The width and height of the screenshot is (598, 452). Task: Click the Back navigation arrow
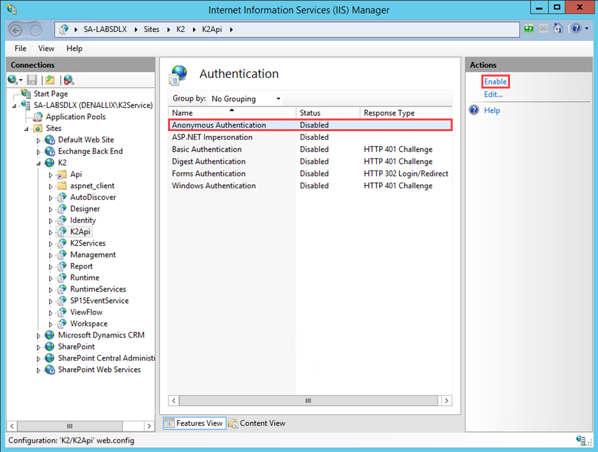click(15, 30)
